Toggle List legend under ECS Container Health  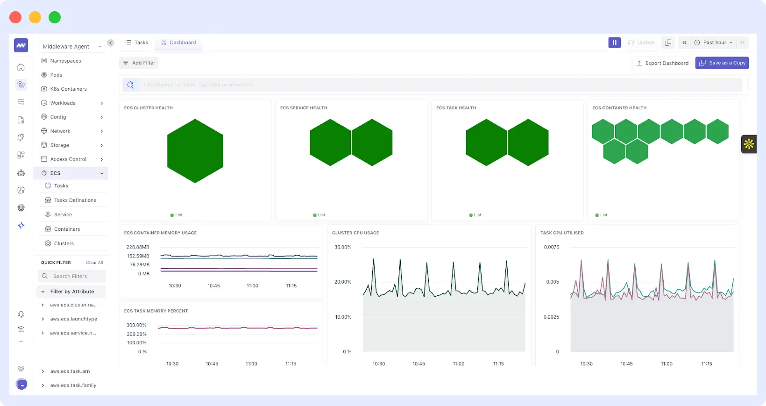pos(601,215)
